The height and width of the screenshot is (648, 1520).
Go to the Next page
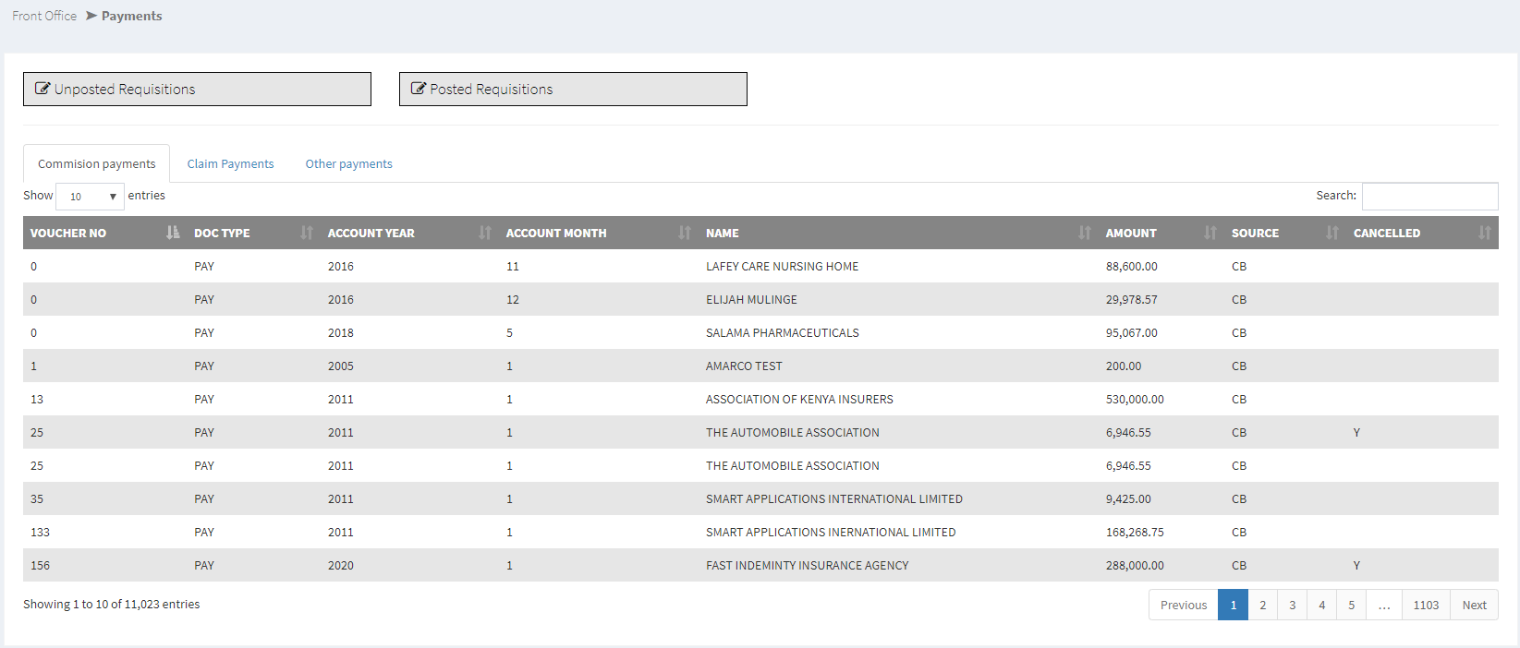[x=1474, y=606]
